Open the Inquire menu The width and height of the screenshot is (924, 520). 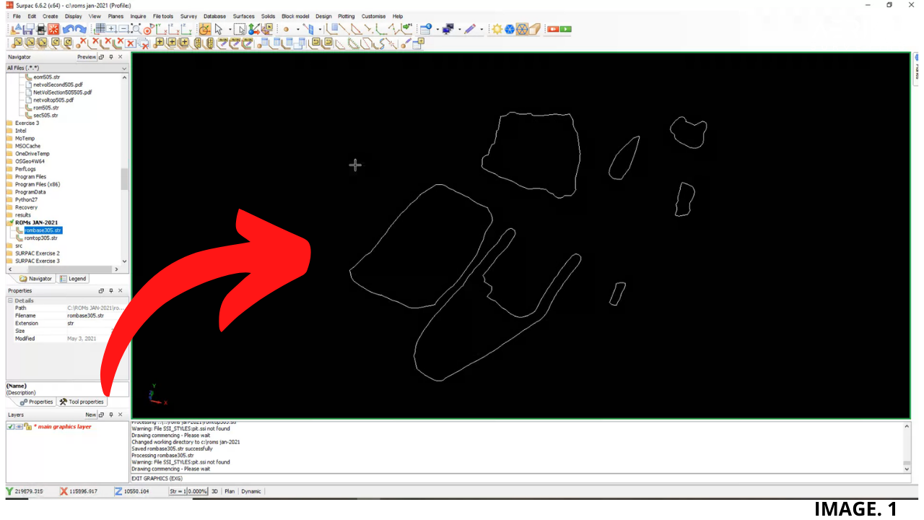[138, 16]
